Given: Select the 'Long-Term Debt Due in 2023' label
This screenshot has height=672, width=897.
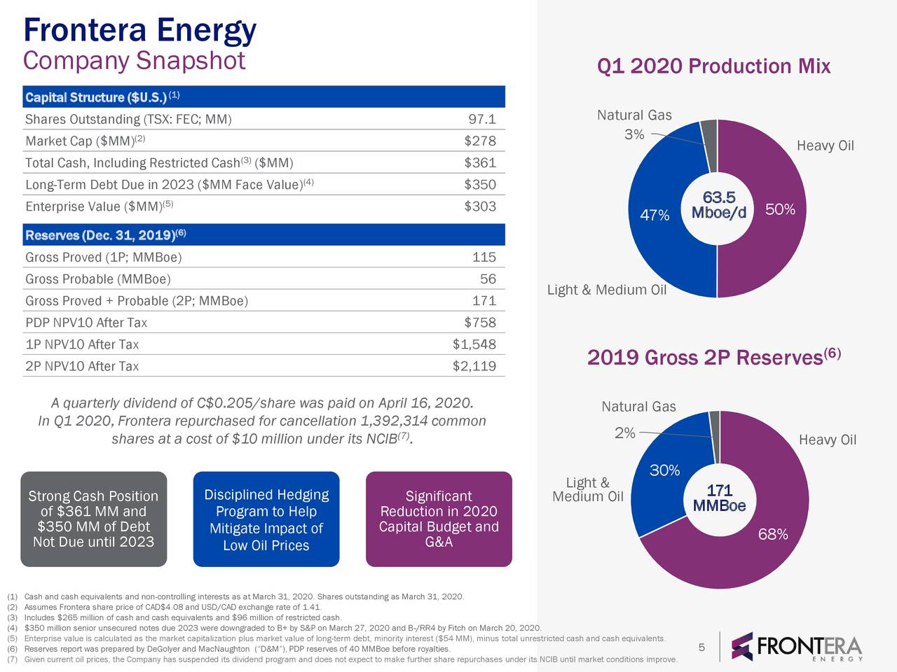Looking at the screenshot, I should (x=170, y=185).
